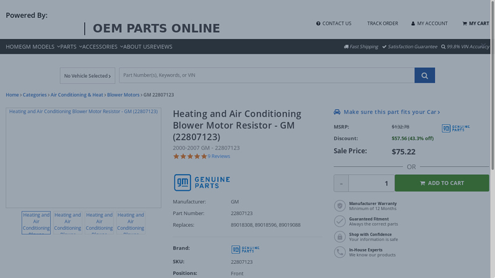495x278 pixels.
Task: Click Make sure this part fits your Car
Action: click(x=392, y=112)
